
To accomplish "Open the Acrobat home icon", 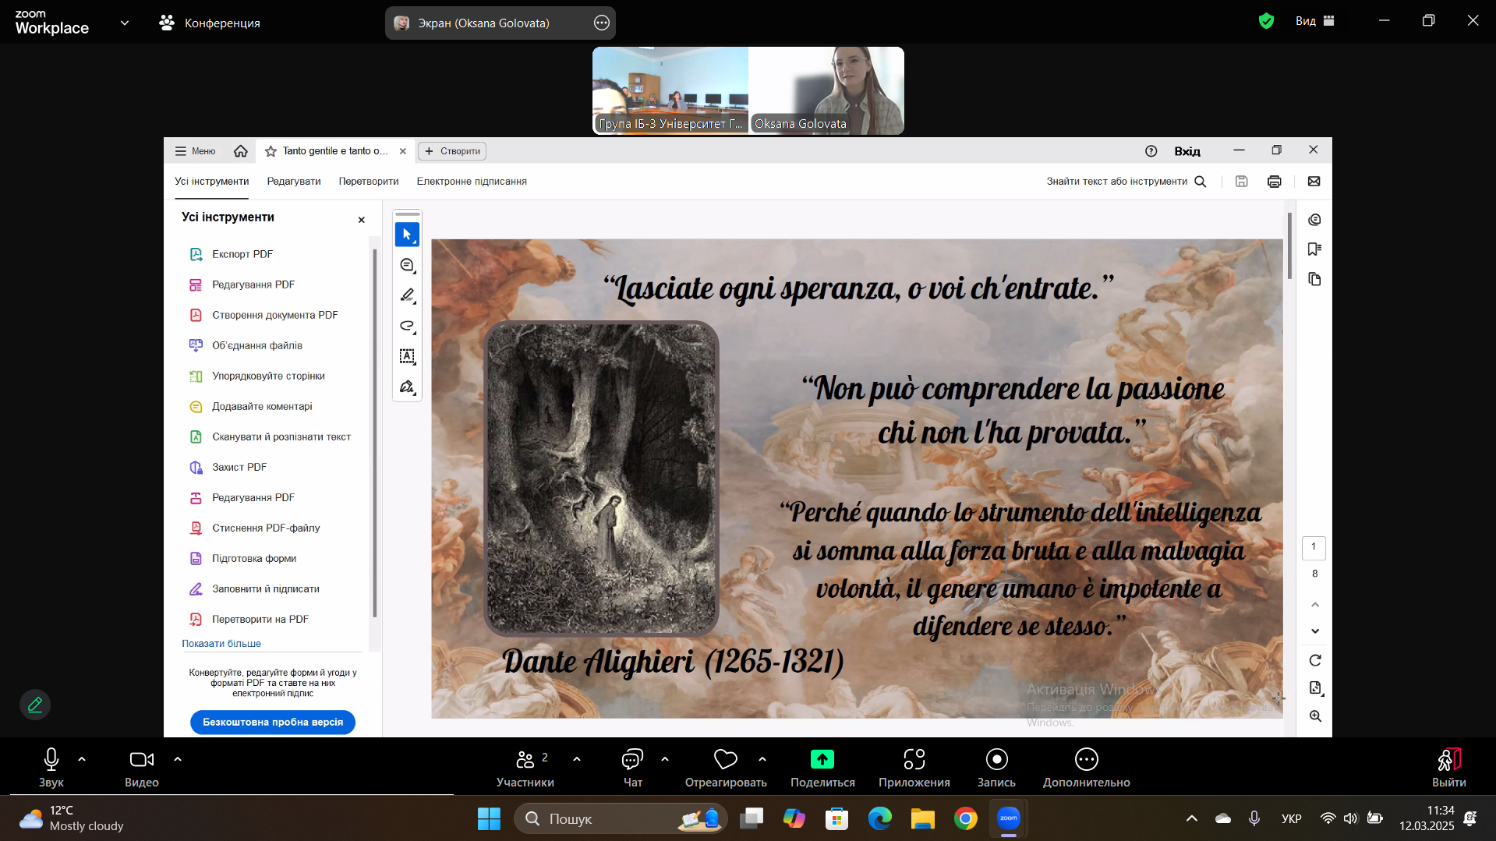I will [240, 151].
